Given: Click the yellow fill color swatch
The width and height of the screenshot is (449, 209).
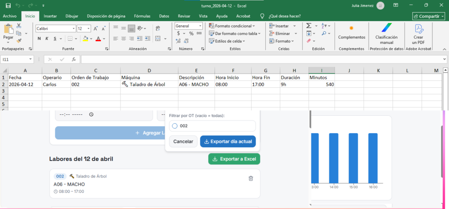Looking at the screenshot, I should pos(86,39).
